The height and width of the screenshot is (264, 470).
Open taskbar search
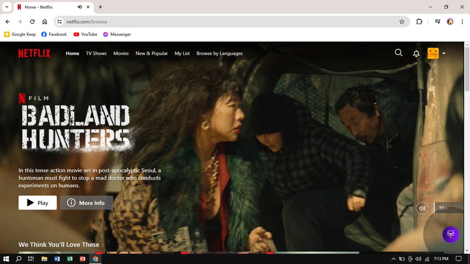tap(18, 259)
